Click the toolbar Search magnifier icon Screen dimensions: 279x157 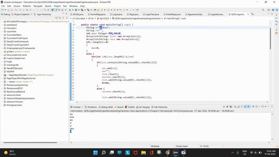[x=263, y=10]
